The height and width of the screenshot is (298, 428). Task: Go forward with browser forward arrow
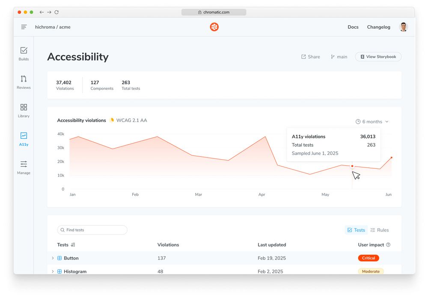tap(49, 12)
